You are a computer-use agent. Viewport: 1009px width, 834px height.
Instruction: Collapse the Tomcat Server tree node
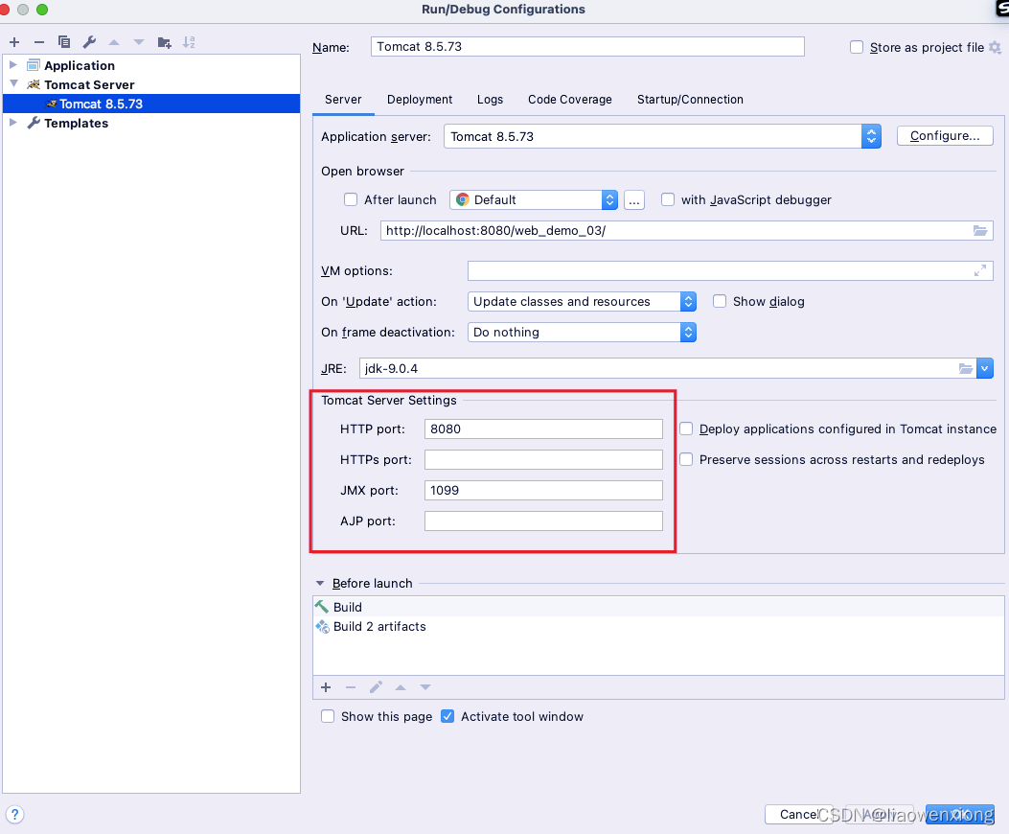point(13,83)
